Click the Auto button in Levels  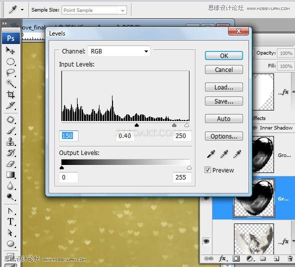click(224, 118)
